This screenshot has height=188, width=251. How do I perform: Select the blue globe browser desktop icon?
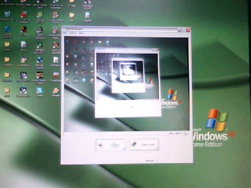7,30
